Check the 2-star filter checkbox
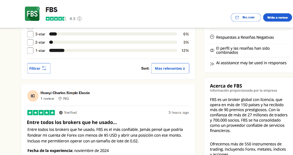 pos(30,42)
